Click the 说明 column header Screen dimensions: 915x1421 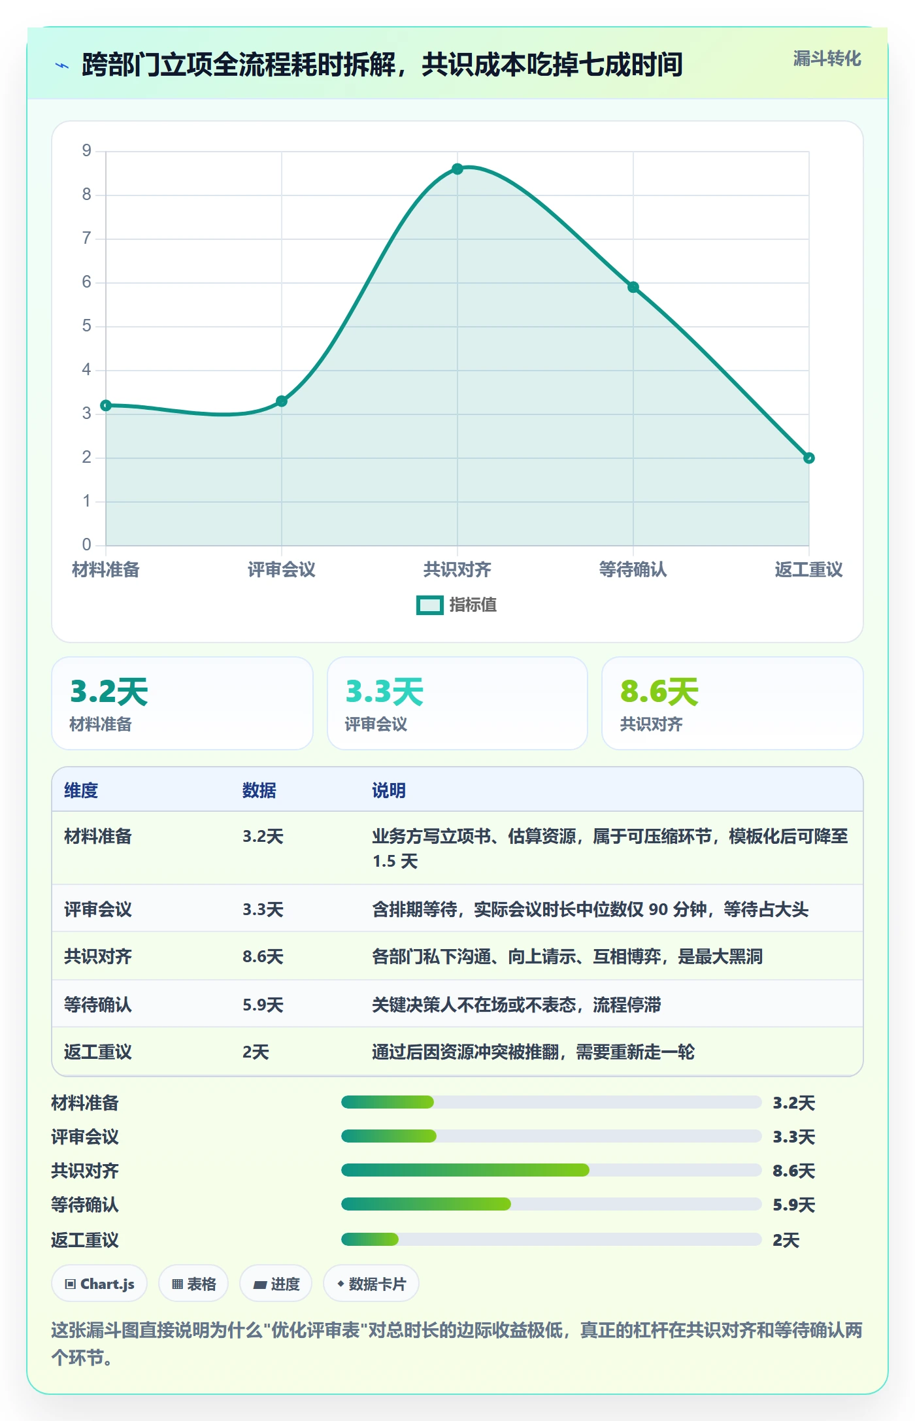[389, 790]
